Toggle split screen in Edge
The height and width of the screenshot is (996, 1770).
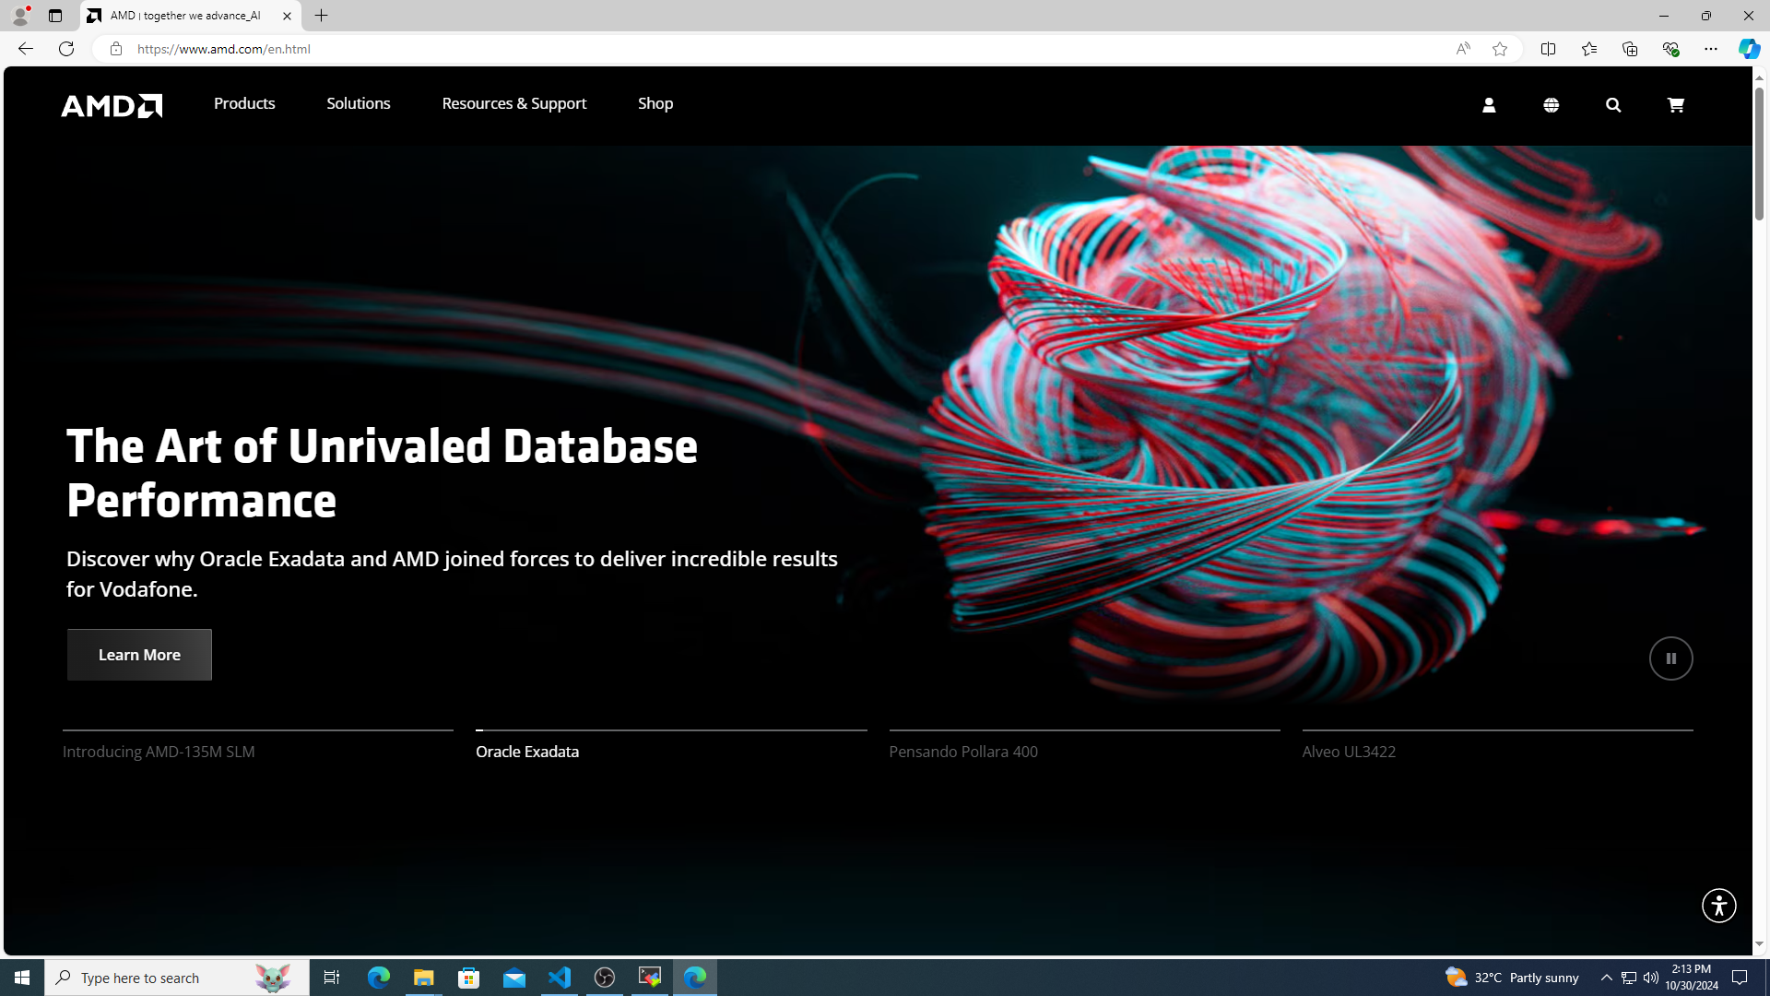coord(1548,49)
